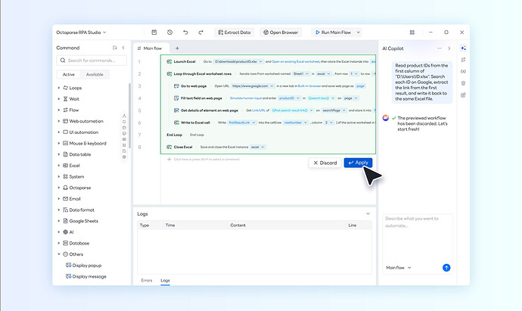Image resolution: width=522 pixels, height=311 pixels.
Task: Click the Write to Excel cell step icon
Action: (x=176, y=123)
